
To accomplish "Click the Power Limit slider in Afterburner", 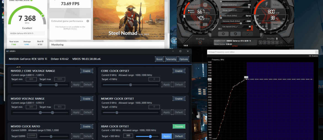I will tap(235, 7).
